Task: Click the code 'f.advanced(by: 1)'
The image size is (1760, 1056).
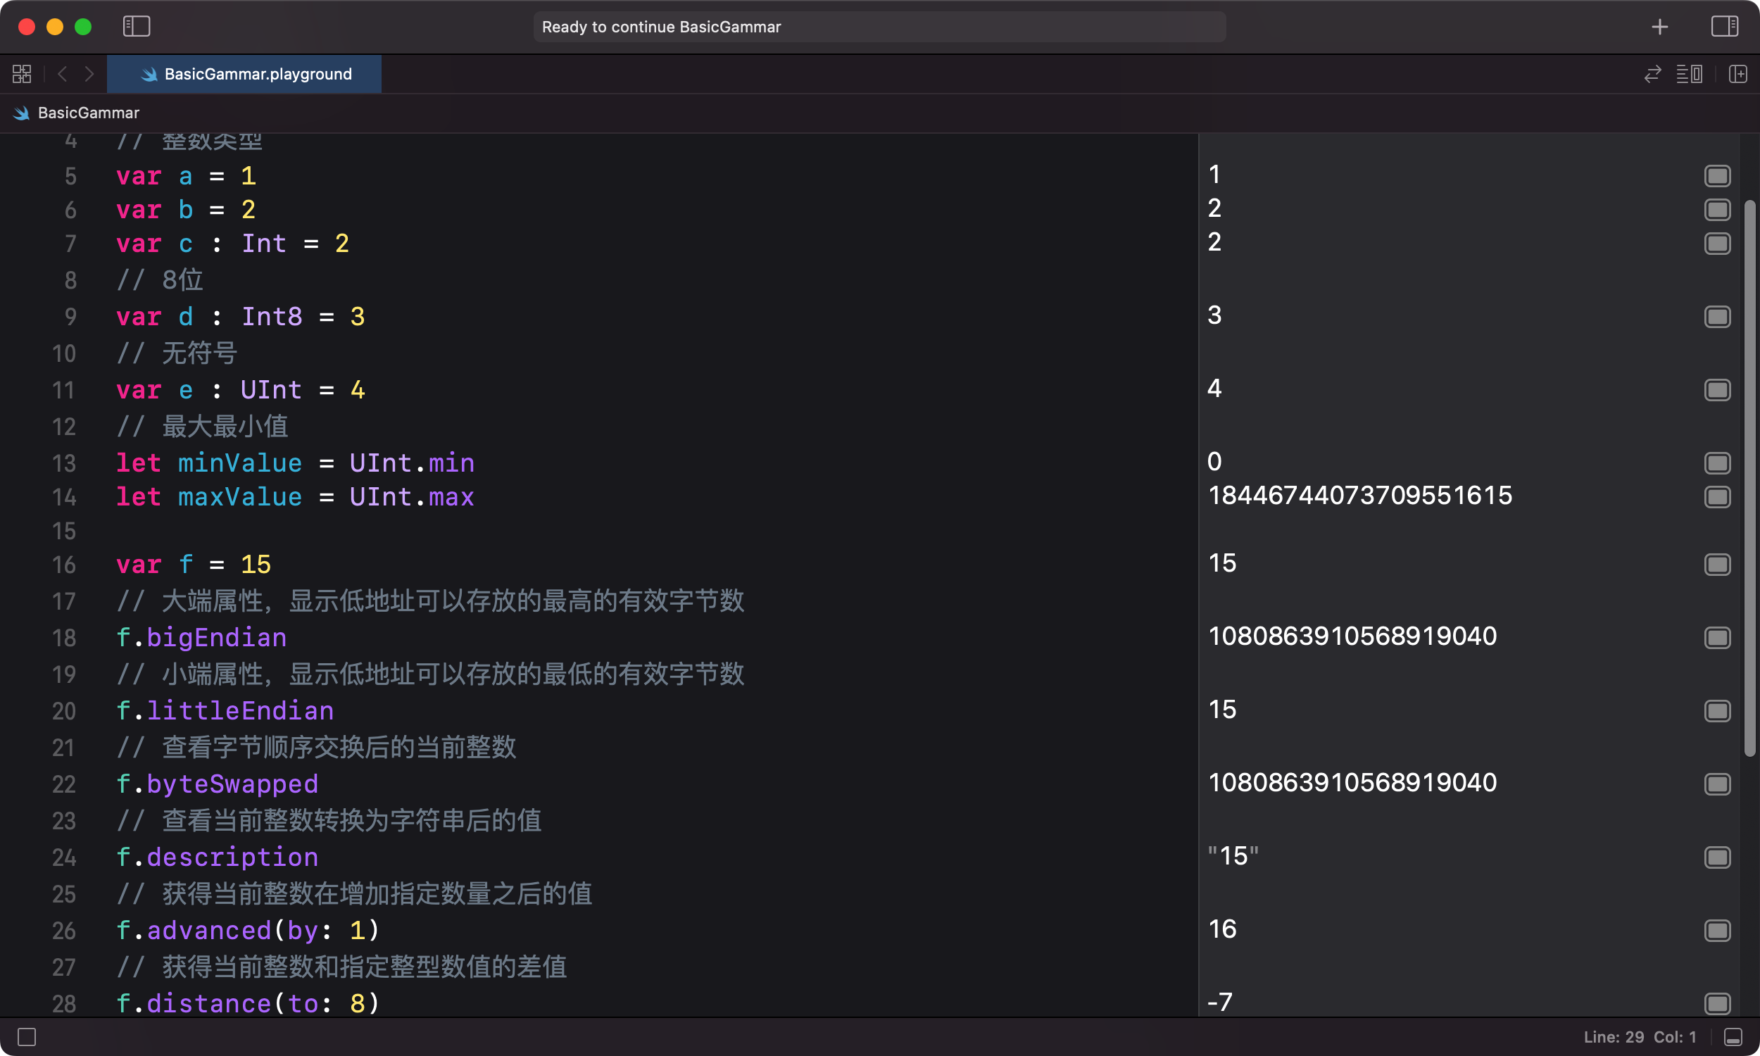Action: [249, 931]
